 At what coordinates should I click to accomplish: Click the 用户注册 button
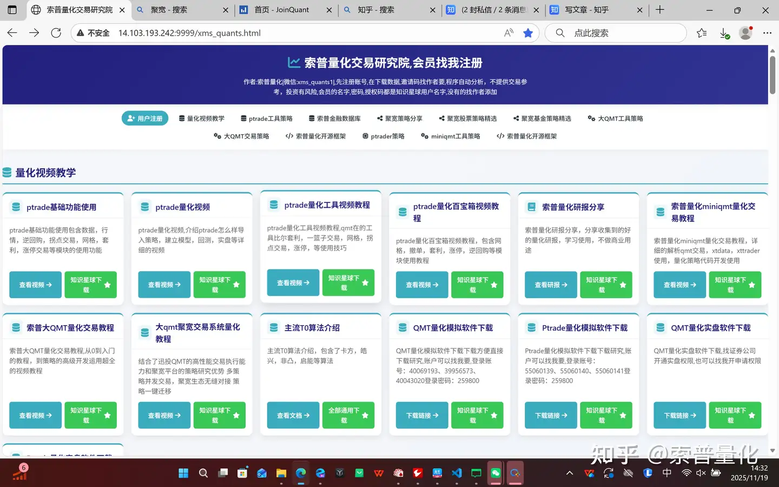point(145,119)
